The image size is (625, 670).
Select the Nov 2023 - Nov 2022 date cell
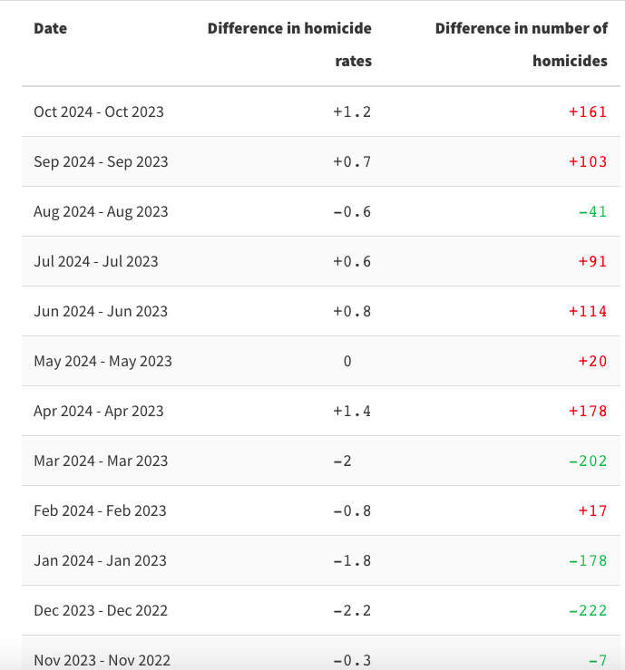click(x=103, y=661)
